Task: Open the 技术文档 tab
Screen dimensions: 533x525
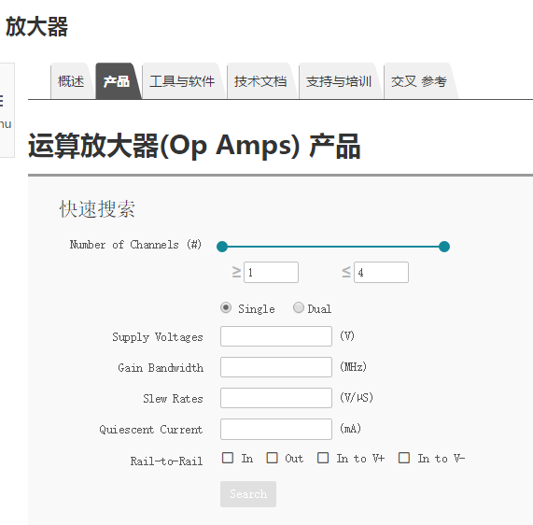Action: (x=260, y=81)
